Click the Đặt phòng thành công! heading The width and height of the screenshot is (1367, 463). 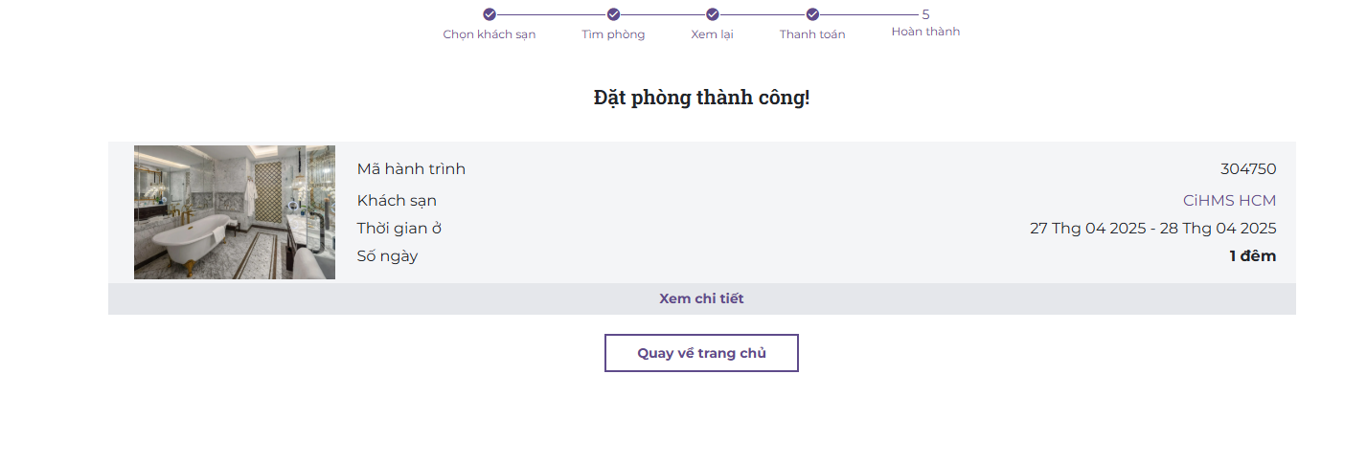(701, 98)
